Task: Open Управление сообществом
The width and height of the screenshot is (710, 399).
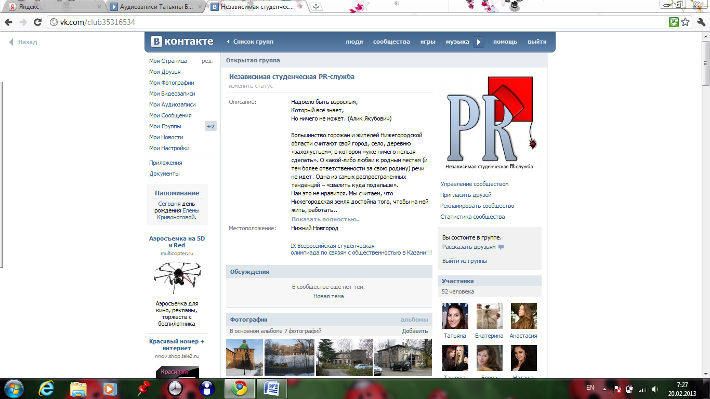Action: pyautogui.click(x=475, y=184)
